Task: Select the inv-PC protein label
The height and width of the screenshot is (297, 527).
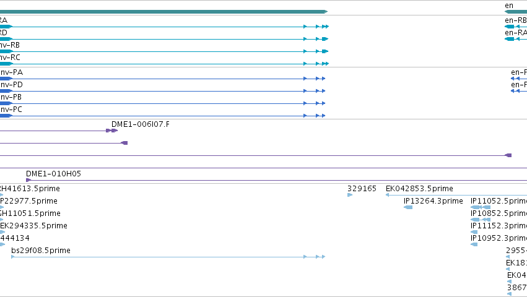Action: coord(11,110)
